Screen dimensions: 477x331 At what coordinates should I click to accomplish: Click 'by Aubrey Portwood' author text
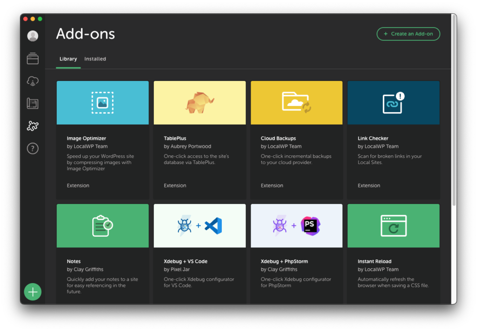[187, 146]
